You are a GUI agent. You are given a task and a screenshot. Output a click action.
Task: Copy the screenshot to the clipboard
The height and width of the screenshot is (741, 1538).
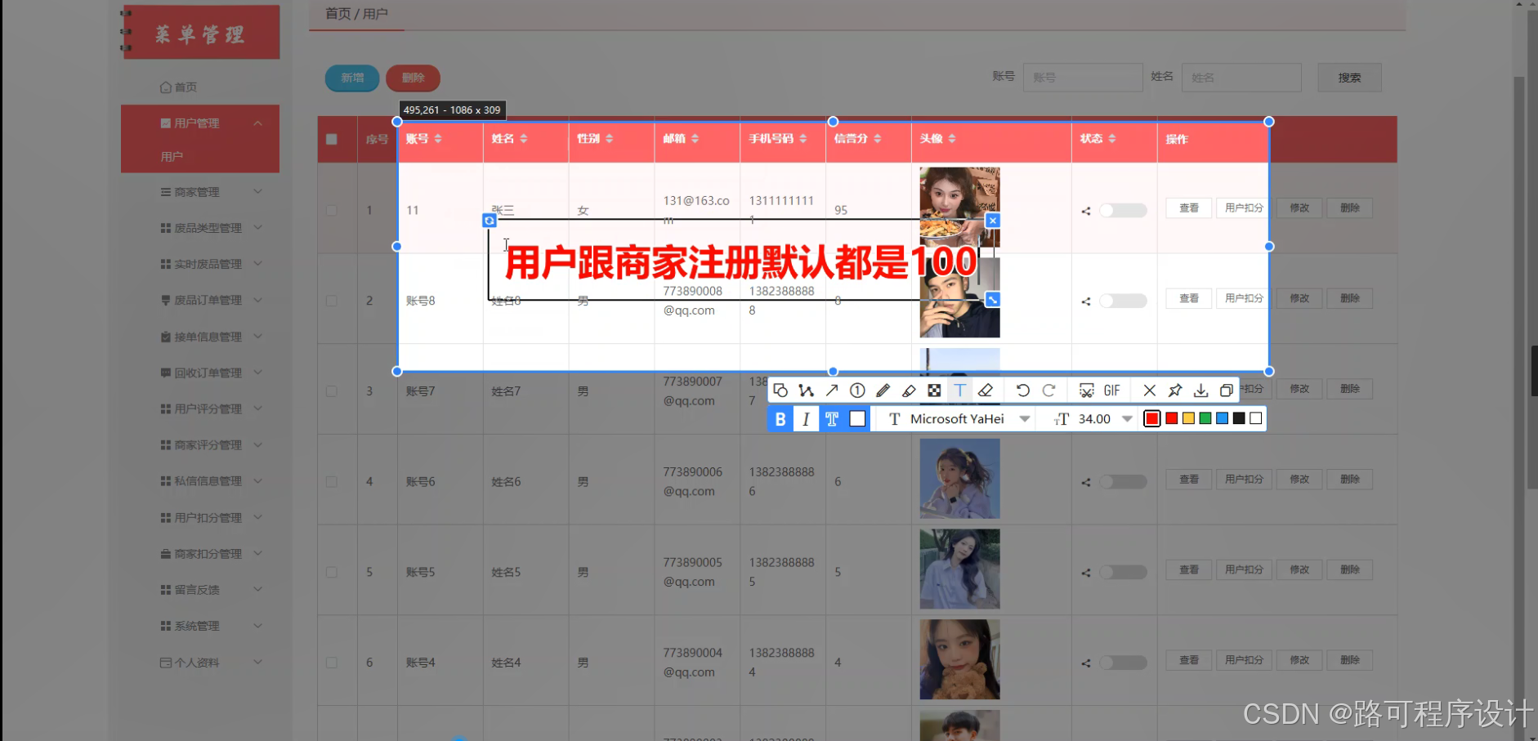1226,391
